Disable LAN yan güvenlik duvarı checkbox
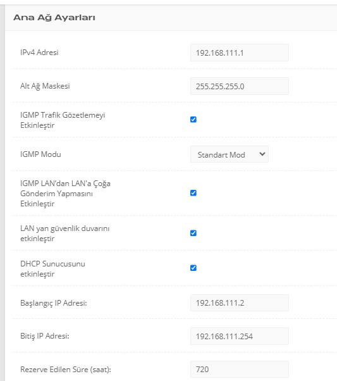The width and height of the screenshot is (337, 381). [193, 234]
